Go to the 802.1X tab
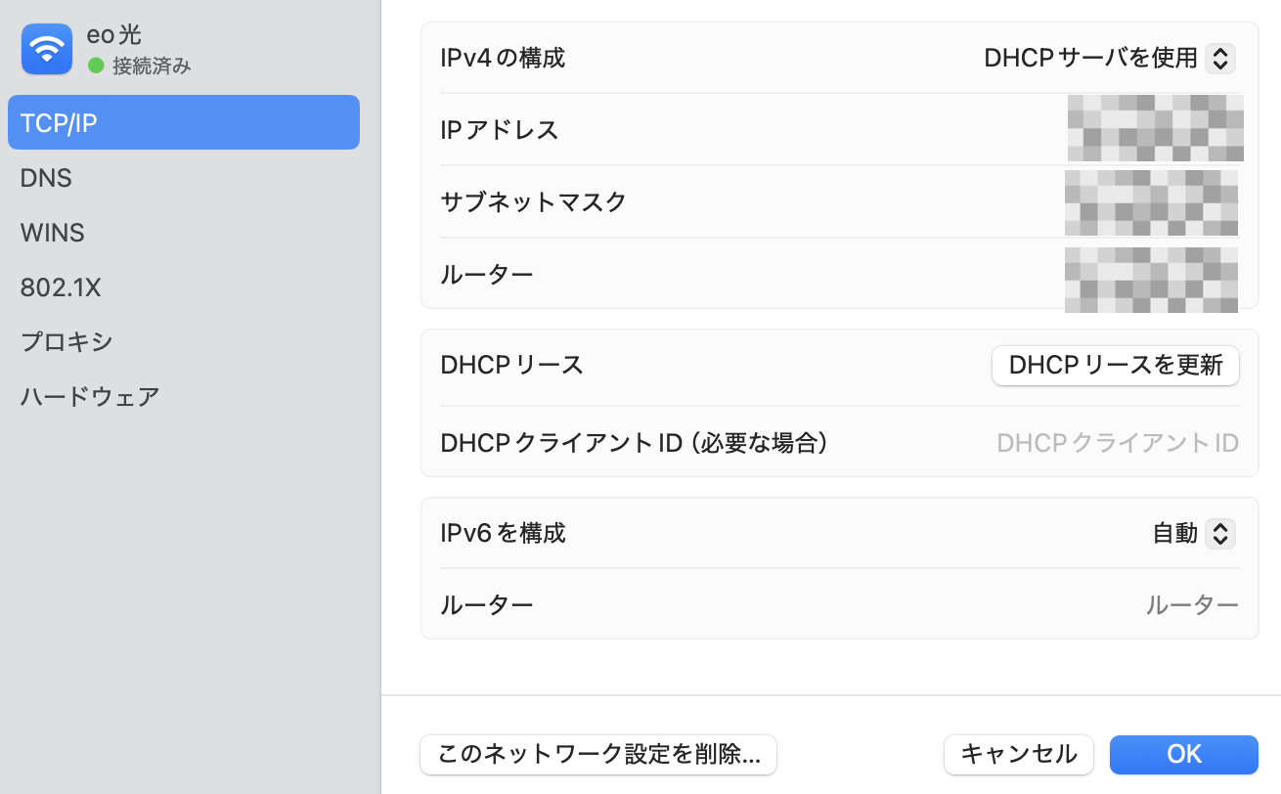 [x=61, y=287]
